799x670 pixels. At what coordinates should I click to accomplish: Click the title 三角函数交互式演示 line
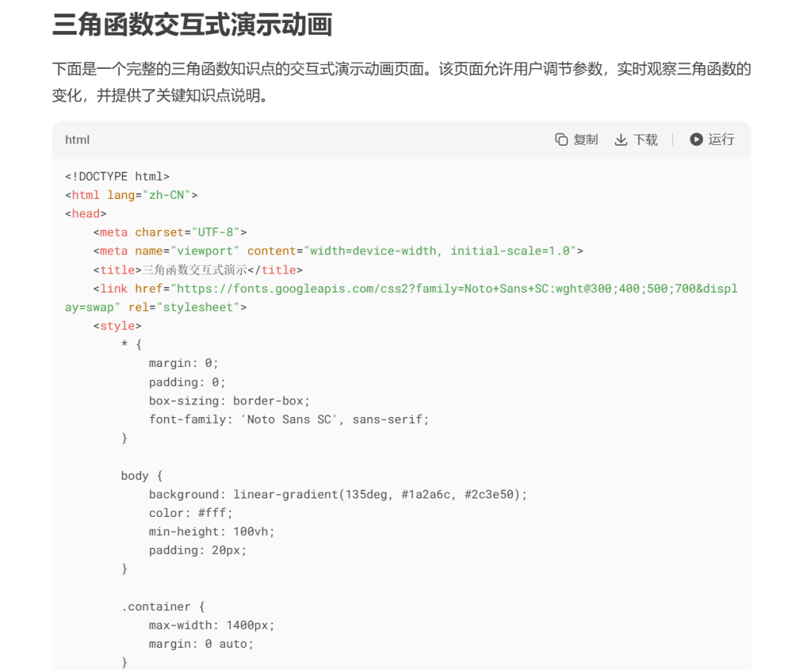click(198, 269)
